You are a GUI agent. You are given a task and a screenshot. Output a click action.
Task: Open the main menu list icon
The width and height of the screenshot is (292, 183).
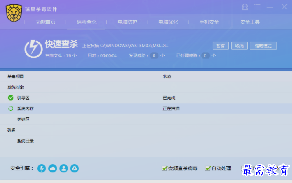click(257, 7)
